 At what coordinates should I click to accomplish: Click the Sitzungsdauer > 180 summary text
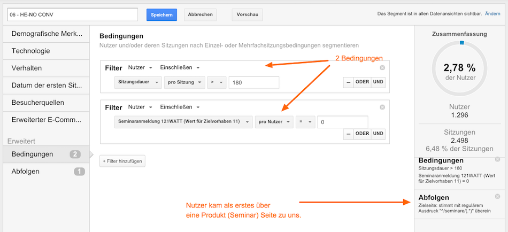[440, 168]
